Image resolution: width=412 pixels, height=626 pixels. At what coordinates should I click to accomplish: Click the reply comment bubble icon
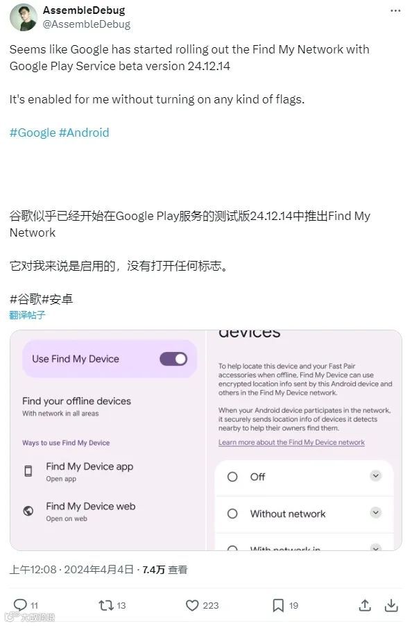tap(20, 605)
